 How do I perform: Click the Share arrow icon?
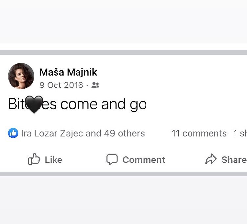[x=210, y=160]
